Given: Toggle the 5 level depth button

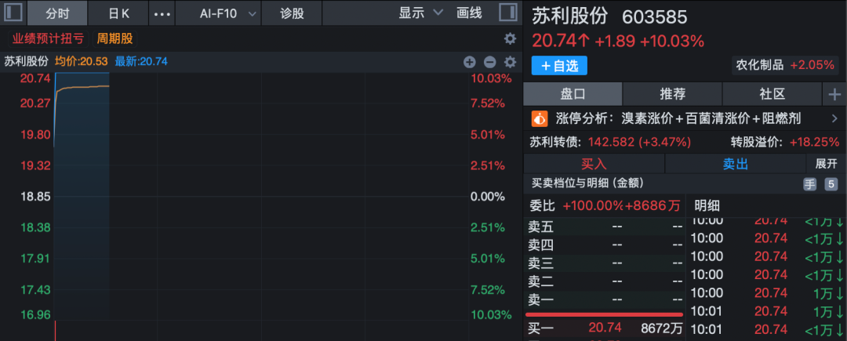Looking at the screenshot, I should [831, 184].
